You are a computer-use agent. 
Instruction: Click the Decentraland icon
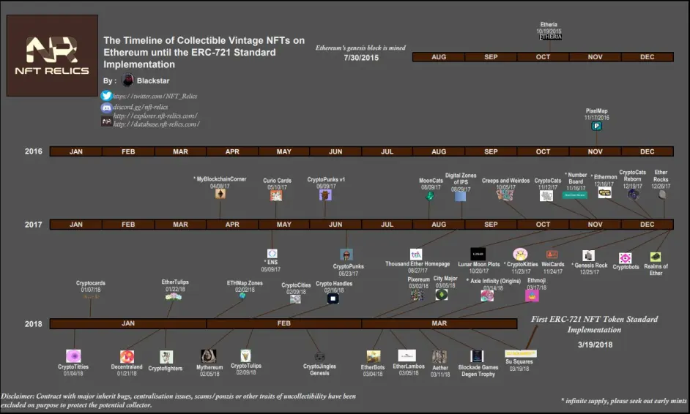127,356
